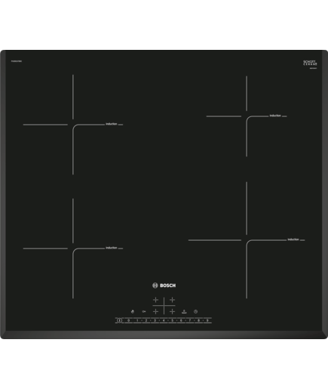Set power level 3 on the slider

tap(155, 320)
